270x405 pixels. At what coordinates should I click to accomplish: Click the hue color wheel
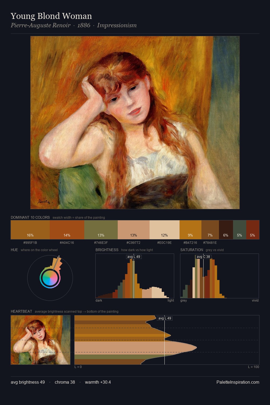click(x=50, y=278)
